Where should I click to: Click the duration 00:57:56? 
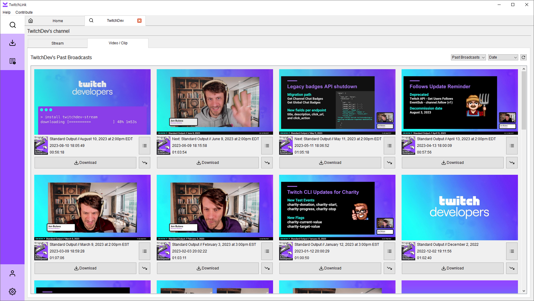(424, 152)
